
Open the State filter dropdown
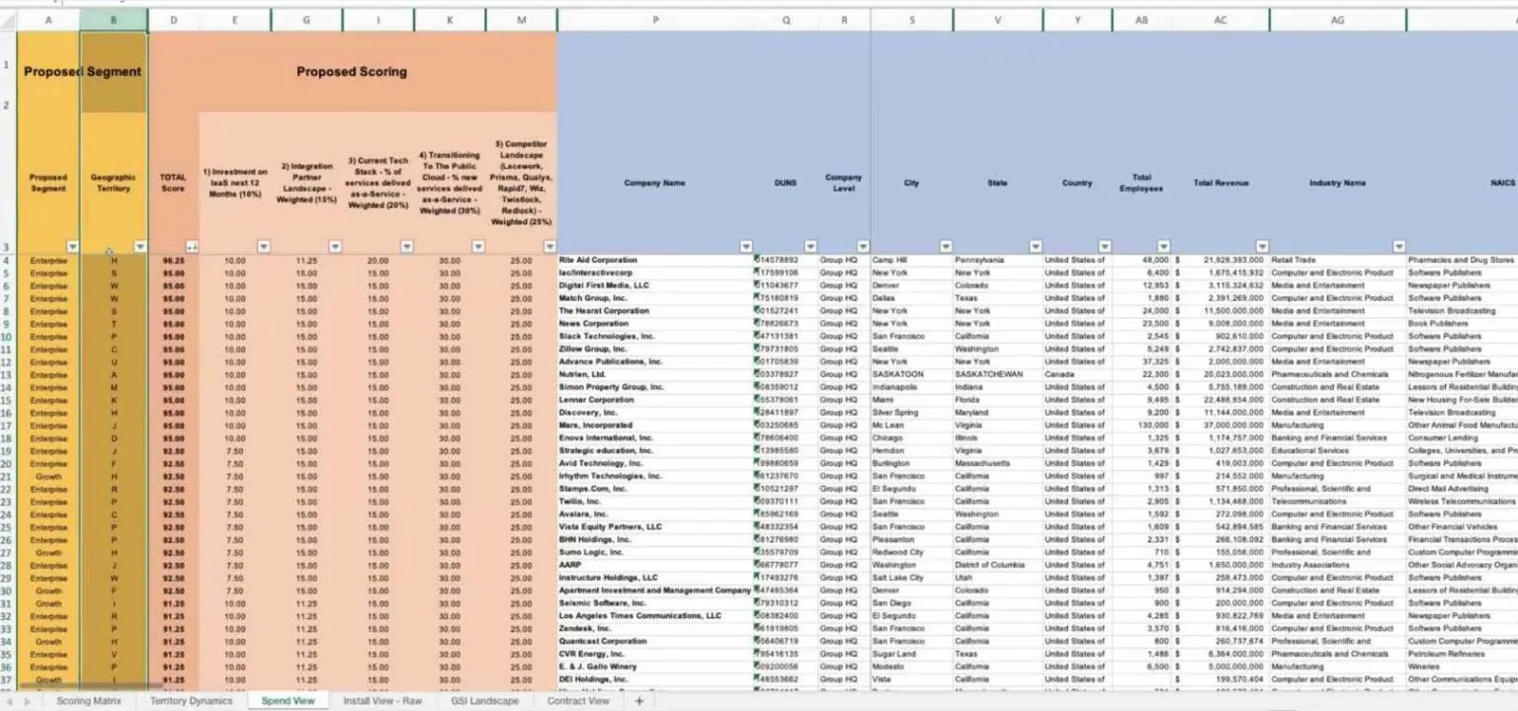pyautogui.click(x=1035, y=246)
